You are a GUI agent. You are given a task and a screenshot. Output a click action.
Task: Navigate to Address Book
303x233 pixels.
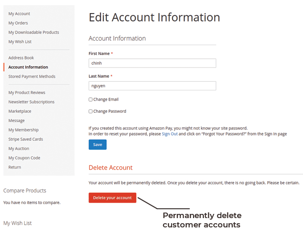coord(21,58)
